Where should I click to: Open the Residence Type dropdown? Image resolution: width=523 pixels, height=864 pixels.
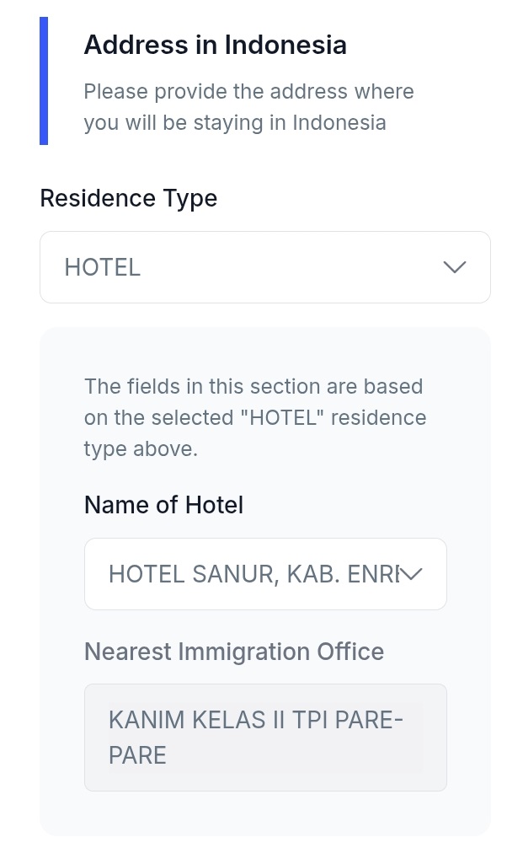(x=264, y=267)
